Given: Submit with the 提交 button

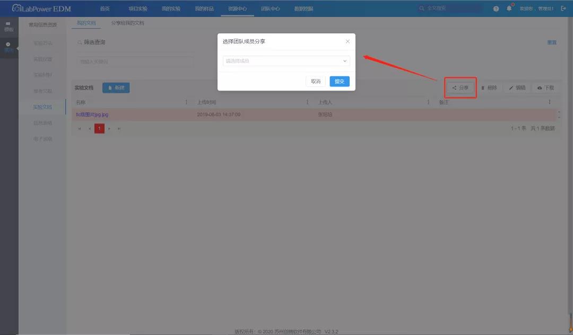Looking at the screenshot, I should coord(340,82).
